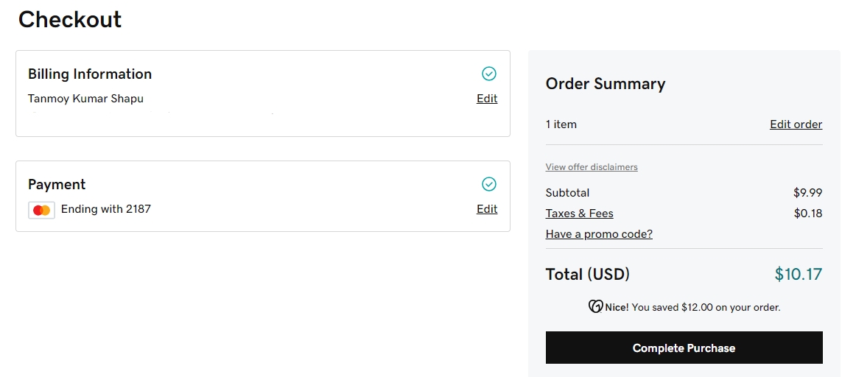
Task: Click the Checkout page heading
Action: pos(70,20)
